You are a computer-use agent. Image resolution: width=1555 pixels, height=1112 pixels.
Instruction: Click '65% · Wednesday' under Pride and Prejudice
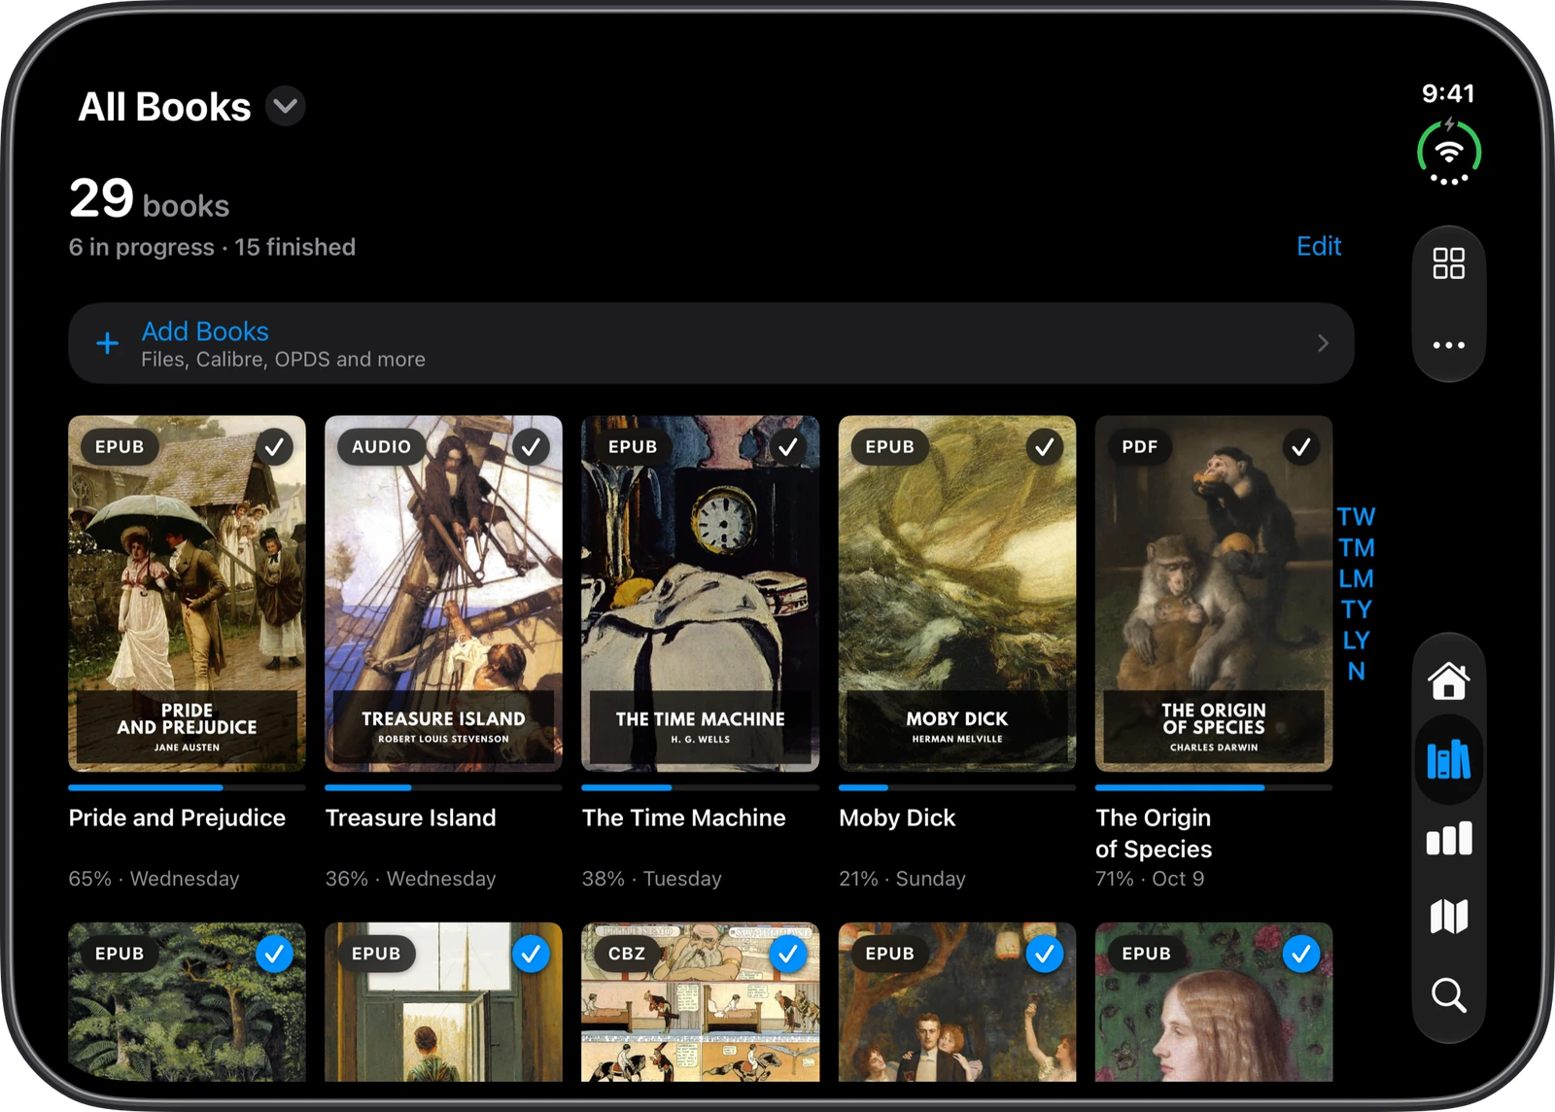tap(154, 879)
